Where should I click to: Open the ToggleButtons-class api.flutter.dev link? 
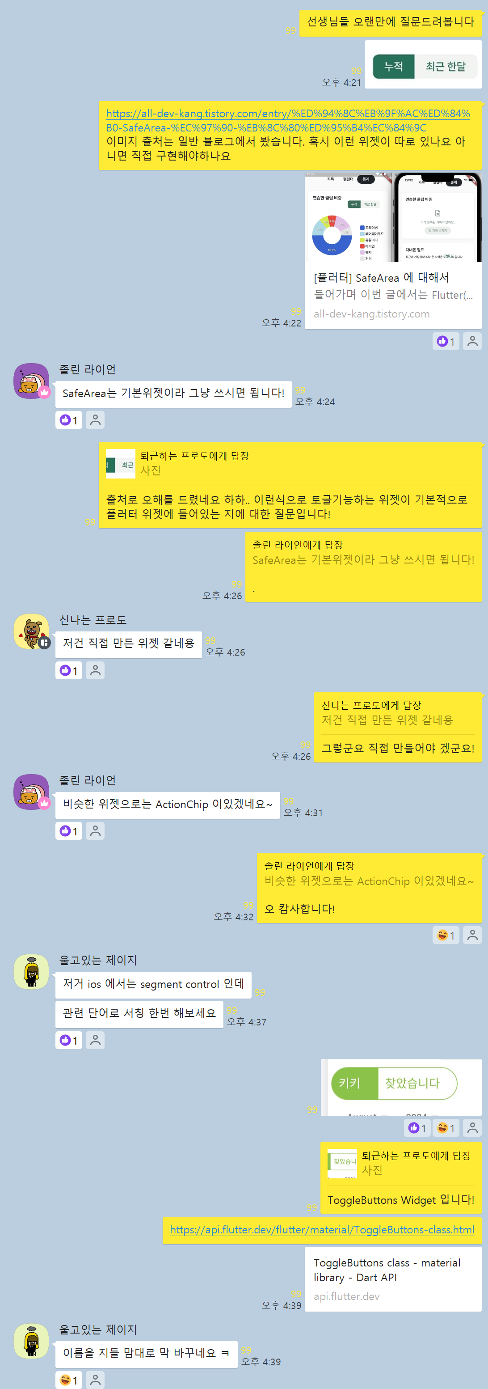[322, 1229]
